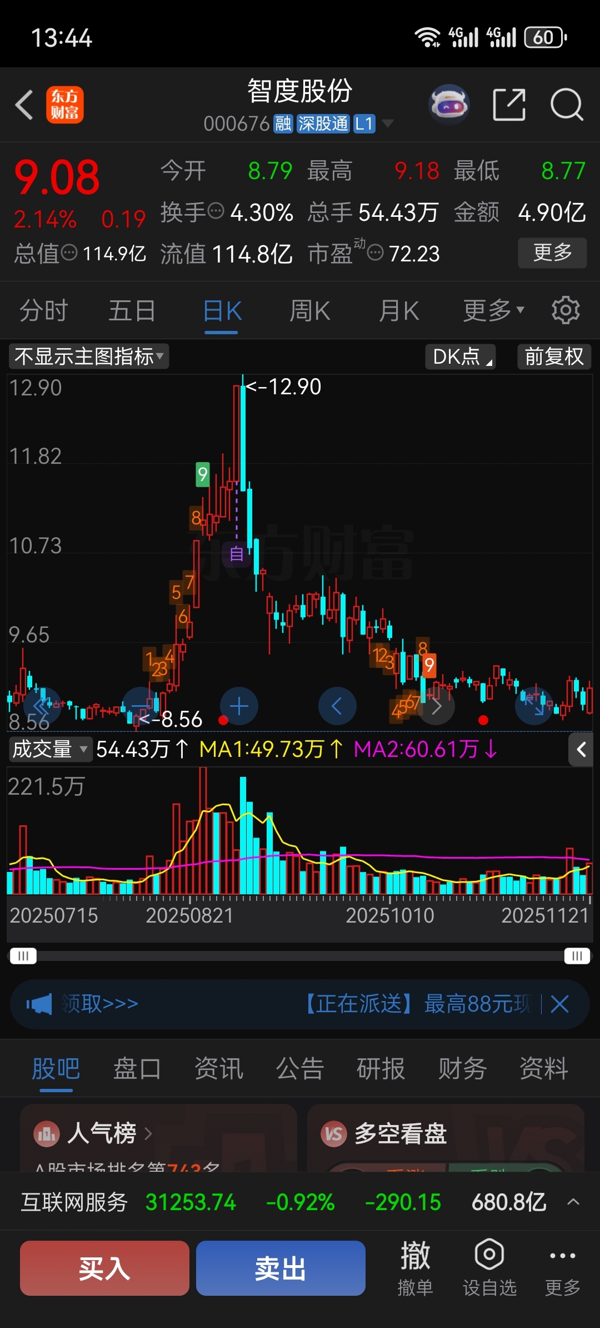Open bottom 更多 three-dots menu

pyautogui.click(x=562, y=1268)
